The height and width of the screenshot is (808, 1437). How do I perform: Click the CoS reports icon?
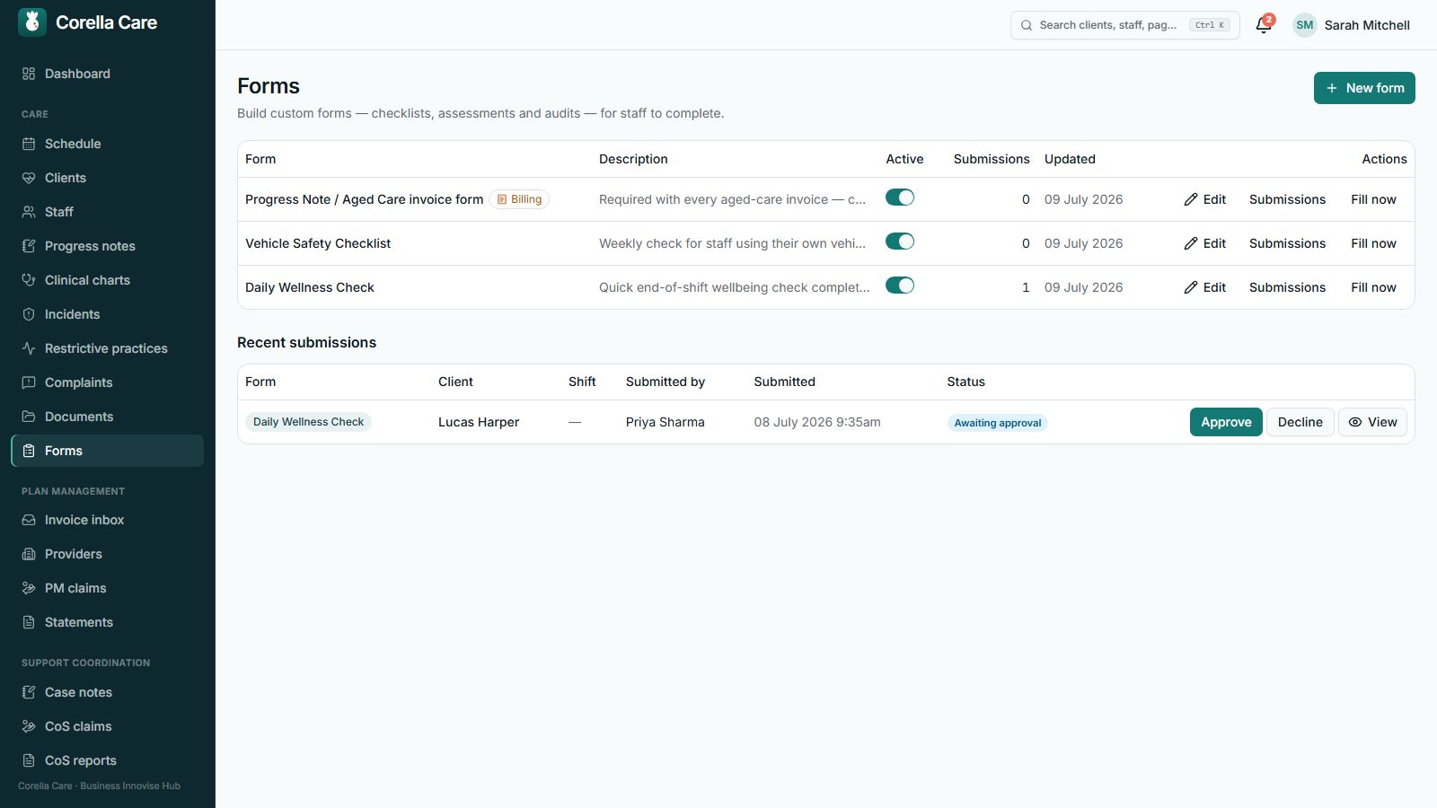point(29,760)
